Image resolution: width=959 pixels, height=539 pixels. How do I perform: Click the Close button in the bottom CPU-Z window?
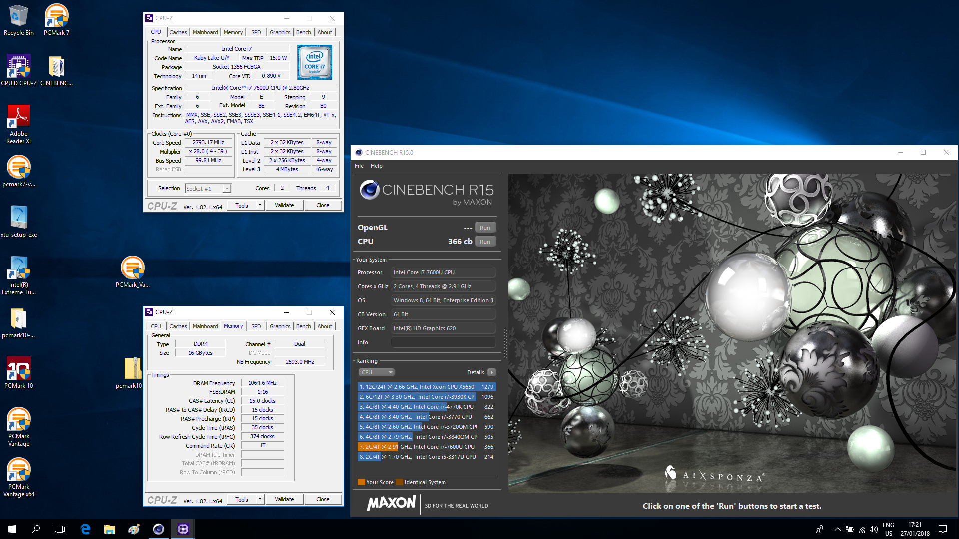[323, 499]
